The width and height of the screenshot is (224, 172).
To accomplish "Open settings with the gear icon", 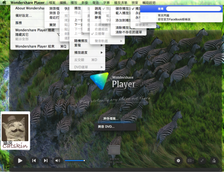I will pos(178,161).
